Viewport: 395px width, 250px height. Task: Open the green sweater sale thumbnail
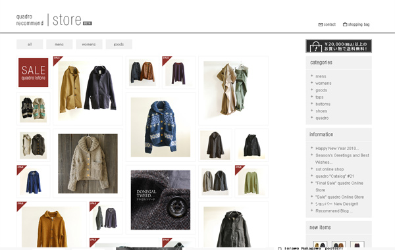click(251, 182)
